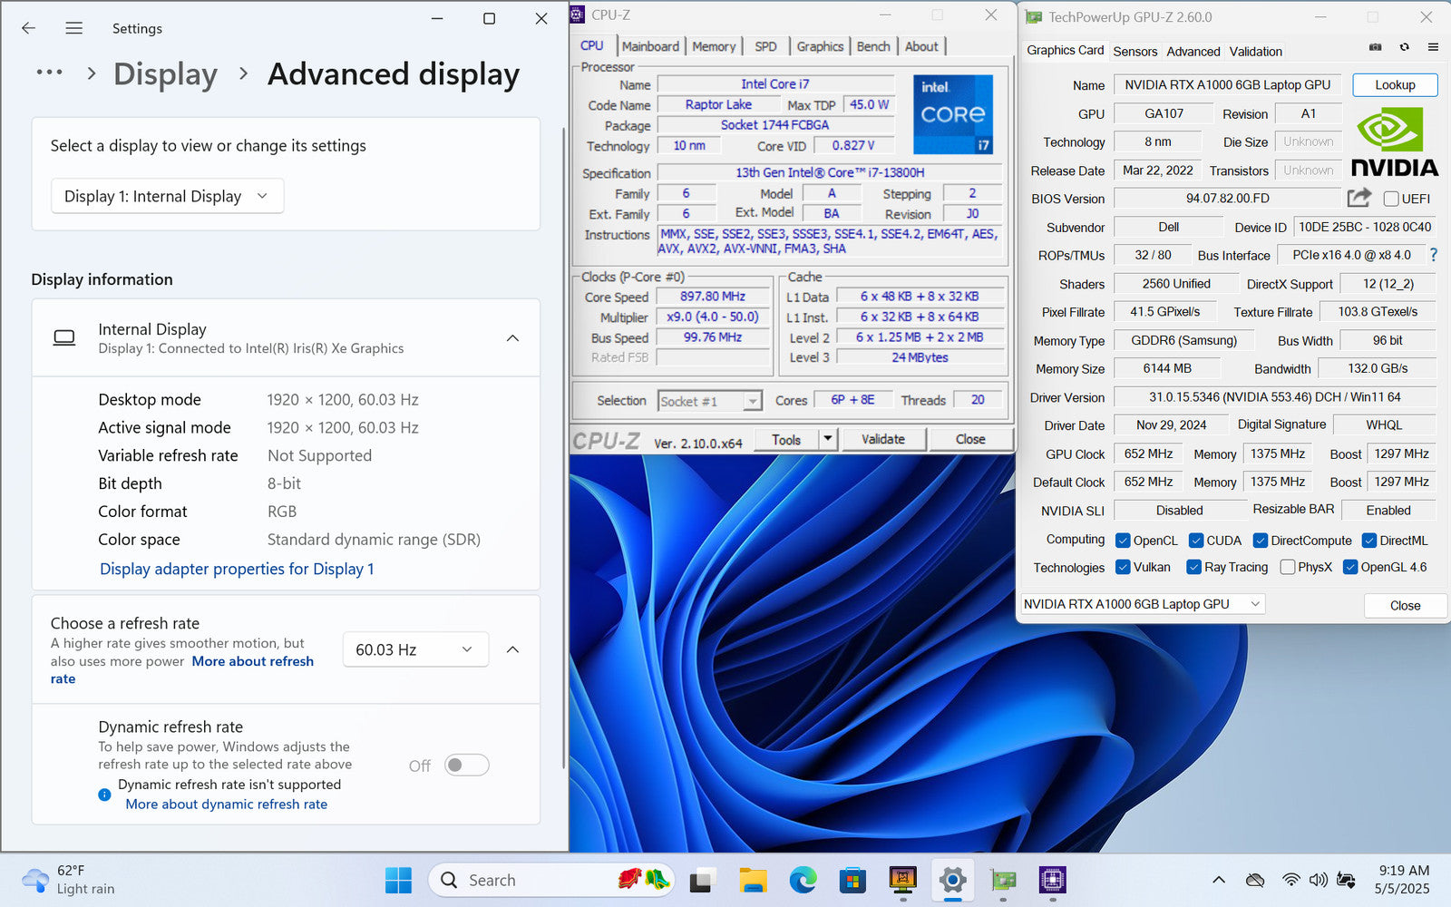Open Microsoft Edge from the taskbar
Screen dimensions: 1451x907
pos(803,880)
